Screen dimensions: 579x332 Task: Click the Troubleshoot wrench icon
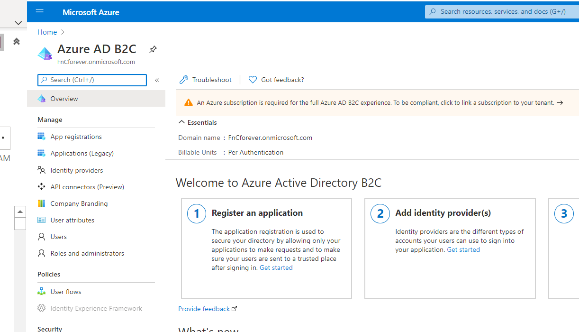tap(184, 80)
